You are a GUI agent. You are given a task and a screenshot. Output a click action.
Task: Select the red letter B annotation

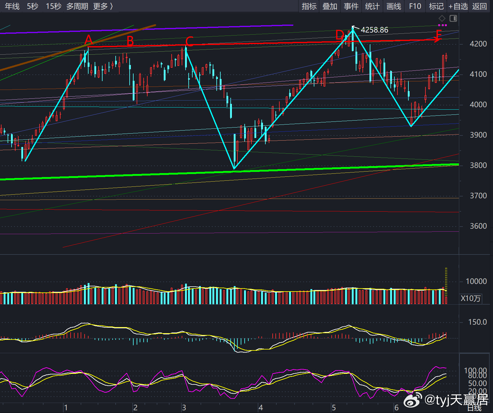(x=130, y=41)
